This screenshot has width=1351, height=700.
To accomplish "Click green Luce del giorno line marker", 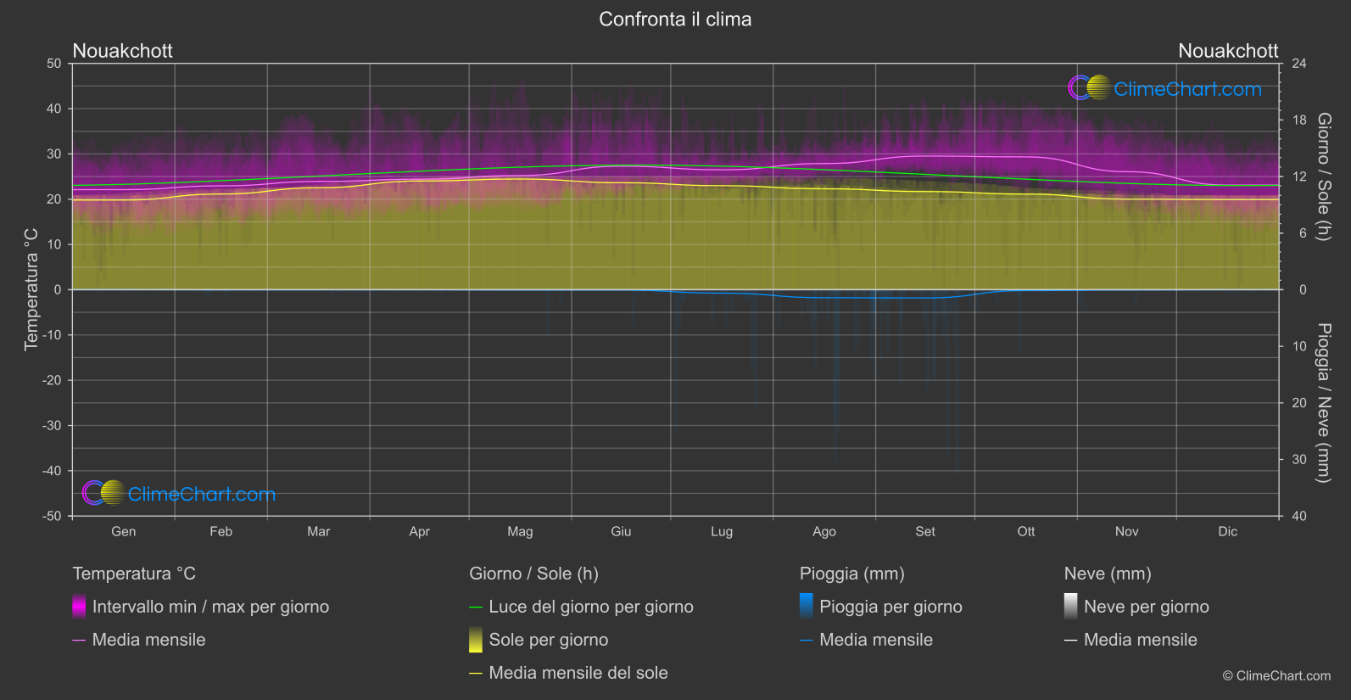I will pos(476,608).
